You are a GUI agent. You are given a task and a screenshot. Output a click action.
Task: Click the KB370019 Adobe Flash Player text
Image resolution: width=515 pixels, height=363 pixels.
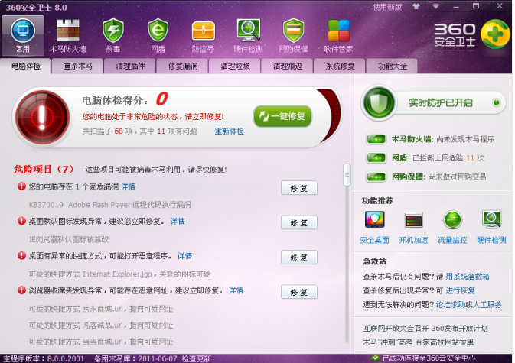point(109,205)
